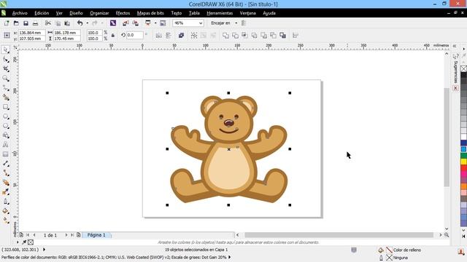Click the Intersect shapes icon
Screen dimensions: 467x262
(245, 36)
